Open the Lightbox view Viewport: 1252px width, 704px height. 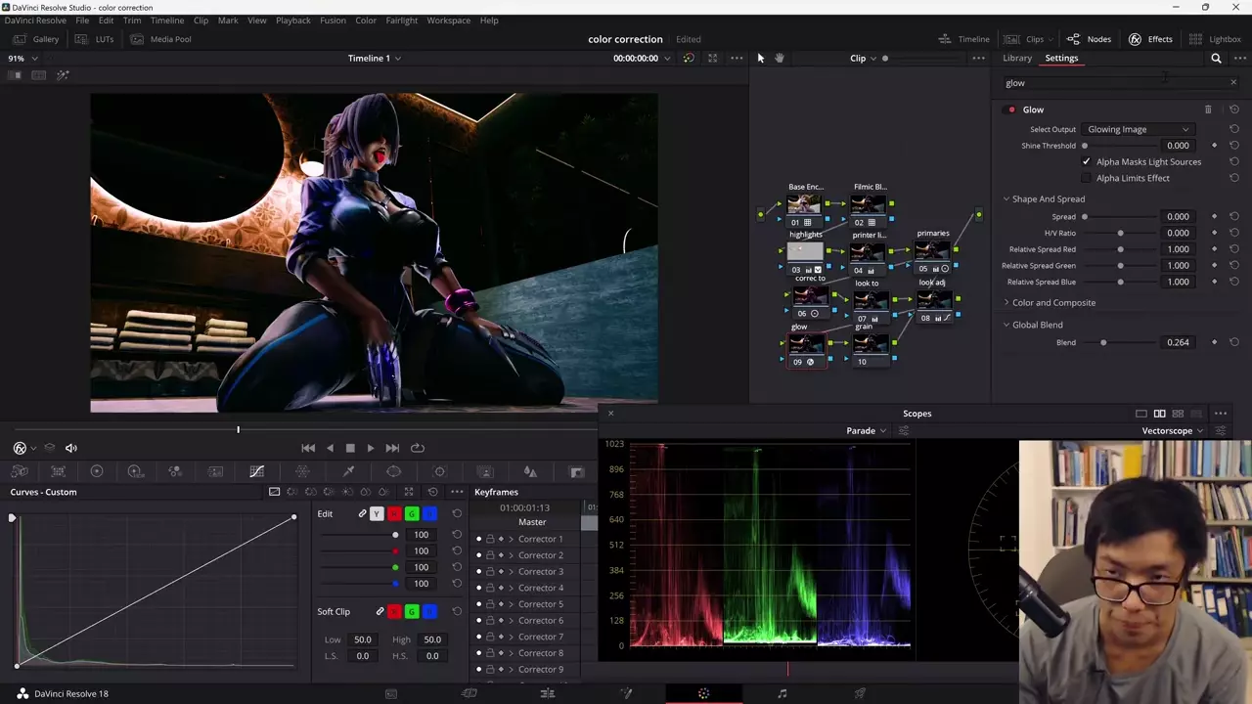1214,39
